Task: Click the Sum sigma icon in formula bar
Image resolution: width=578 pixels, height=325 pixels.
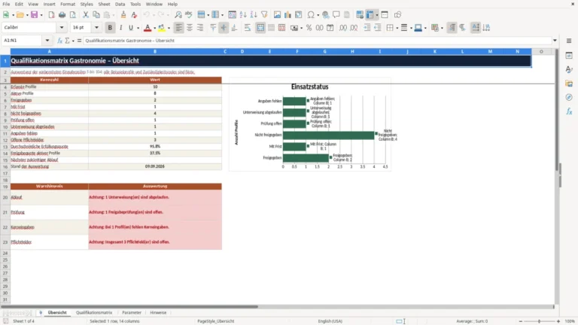Action: coord(67,41)
